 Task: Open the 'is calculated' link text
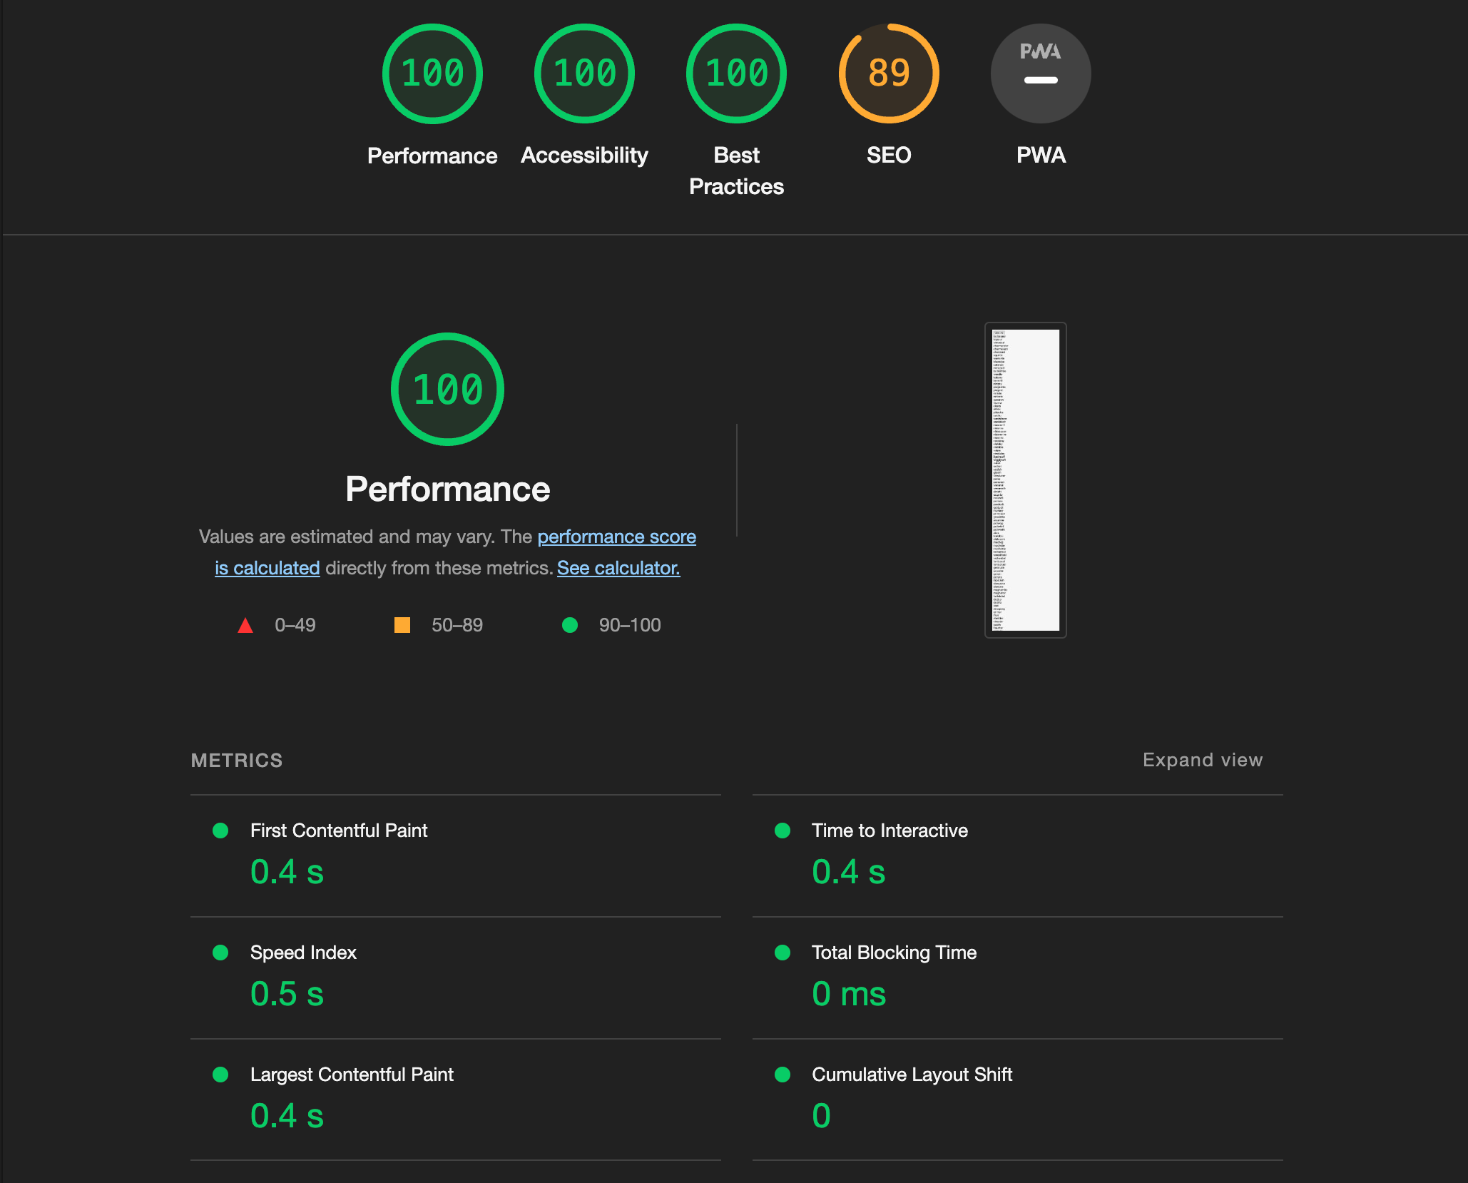267,568
